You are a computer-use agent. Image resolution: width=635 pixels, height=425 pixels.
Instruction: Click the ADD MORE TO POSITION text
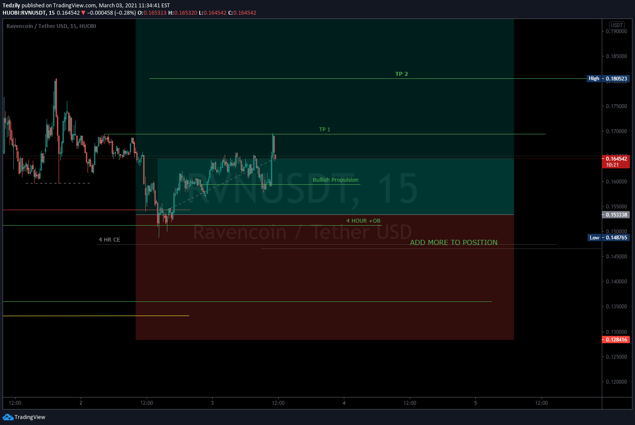[x=453, y=242]
